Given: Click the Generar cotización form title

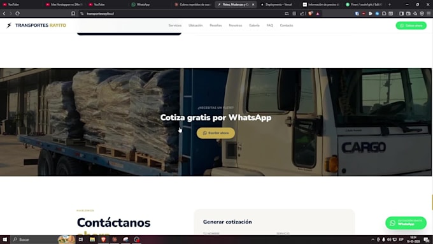Looking at the screenshot, I should click(x=227, y=222).
